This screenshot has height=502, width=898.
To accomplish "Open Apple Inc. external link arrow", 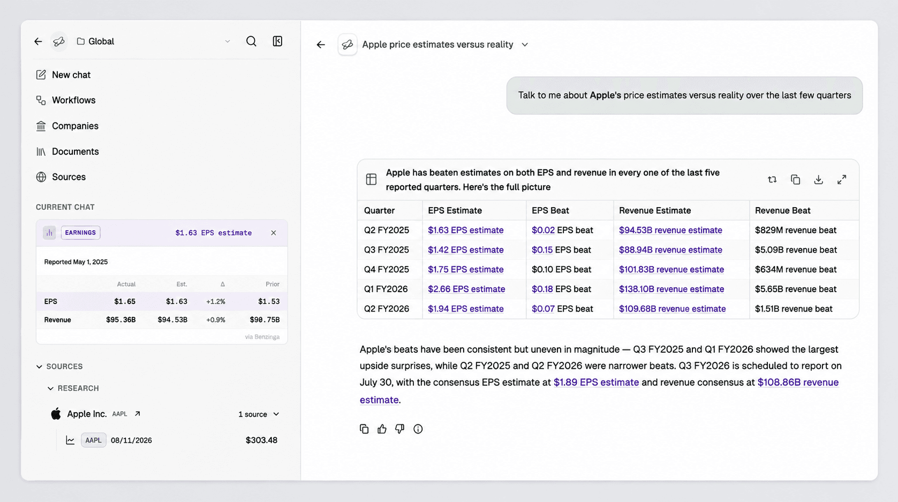I will click(x=138, y=414).
